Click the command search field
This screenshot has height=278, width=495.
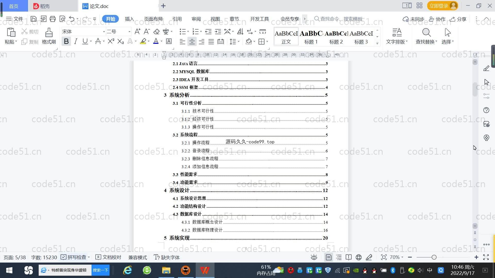[x=339, y=19]
